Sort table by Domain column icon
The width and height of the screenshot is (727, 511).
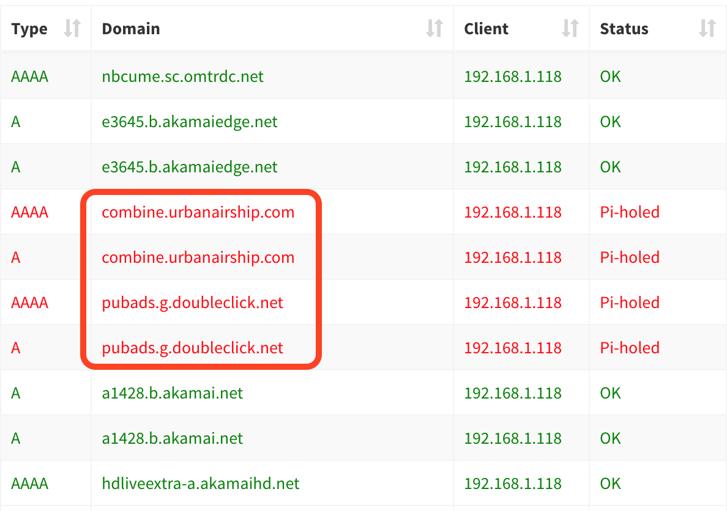434,29
